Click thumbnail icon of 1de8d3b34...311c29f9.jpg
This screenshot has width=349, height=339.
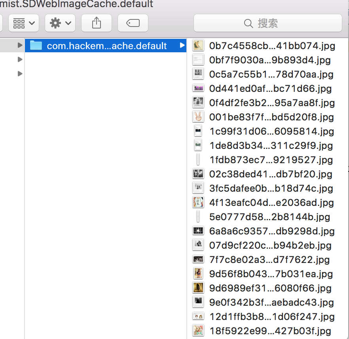click(x=198, y=145)
